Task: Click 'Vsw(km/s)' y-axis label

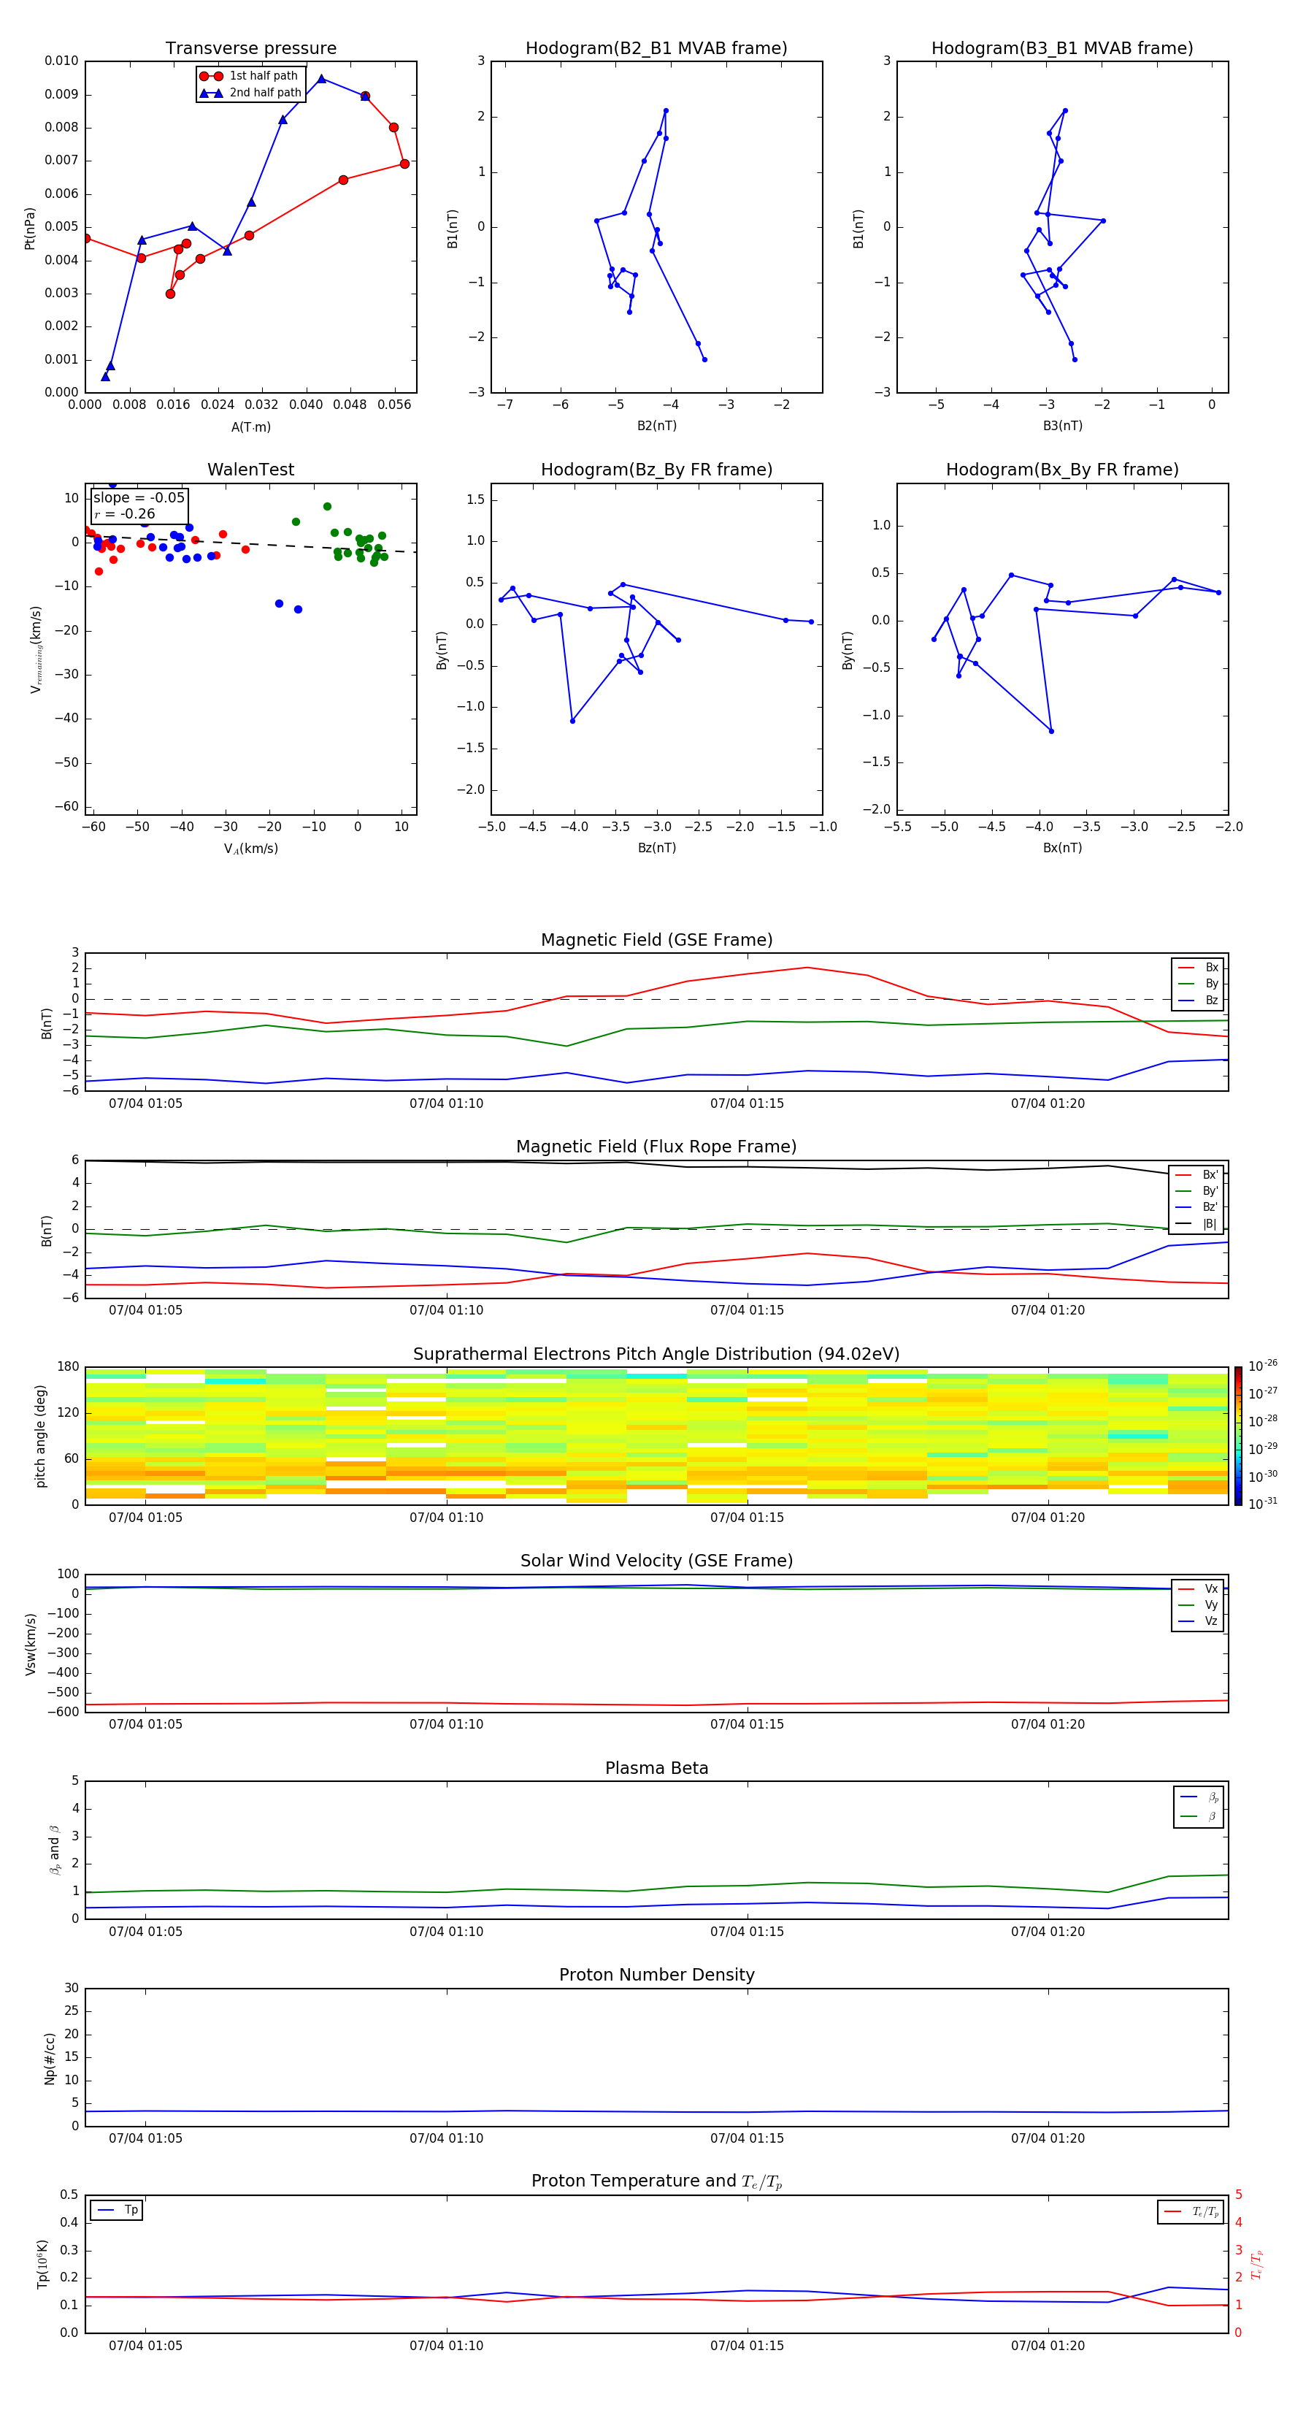Action: (30, 1644)
